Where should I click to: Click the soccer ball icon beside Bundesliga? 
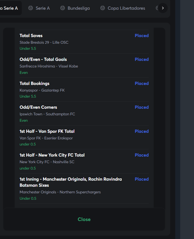62,8
